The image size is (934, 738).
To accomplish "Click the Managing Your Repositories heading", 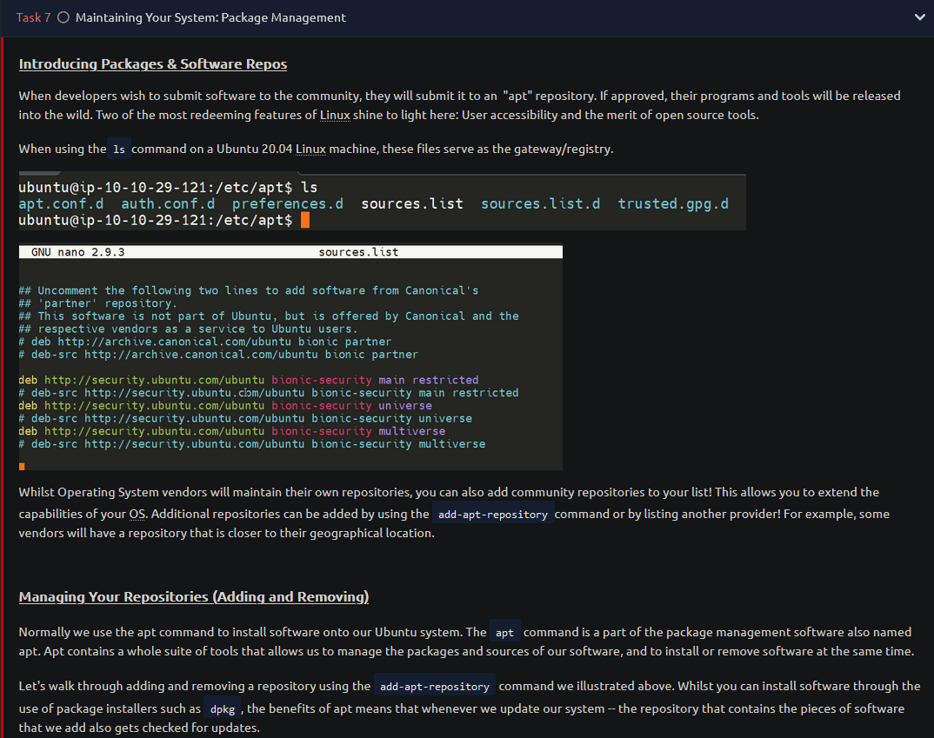I will pos(194,596).
